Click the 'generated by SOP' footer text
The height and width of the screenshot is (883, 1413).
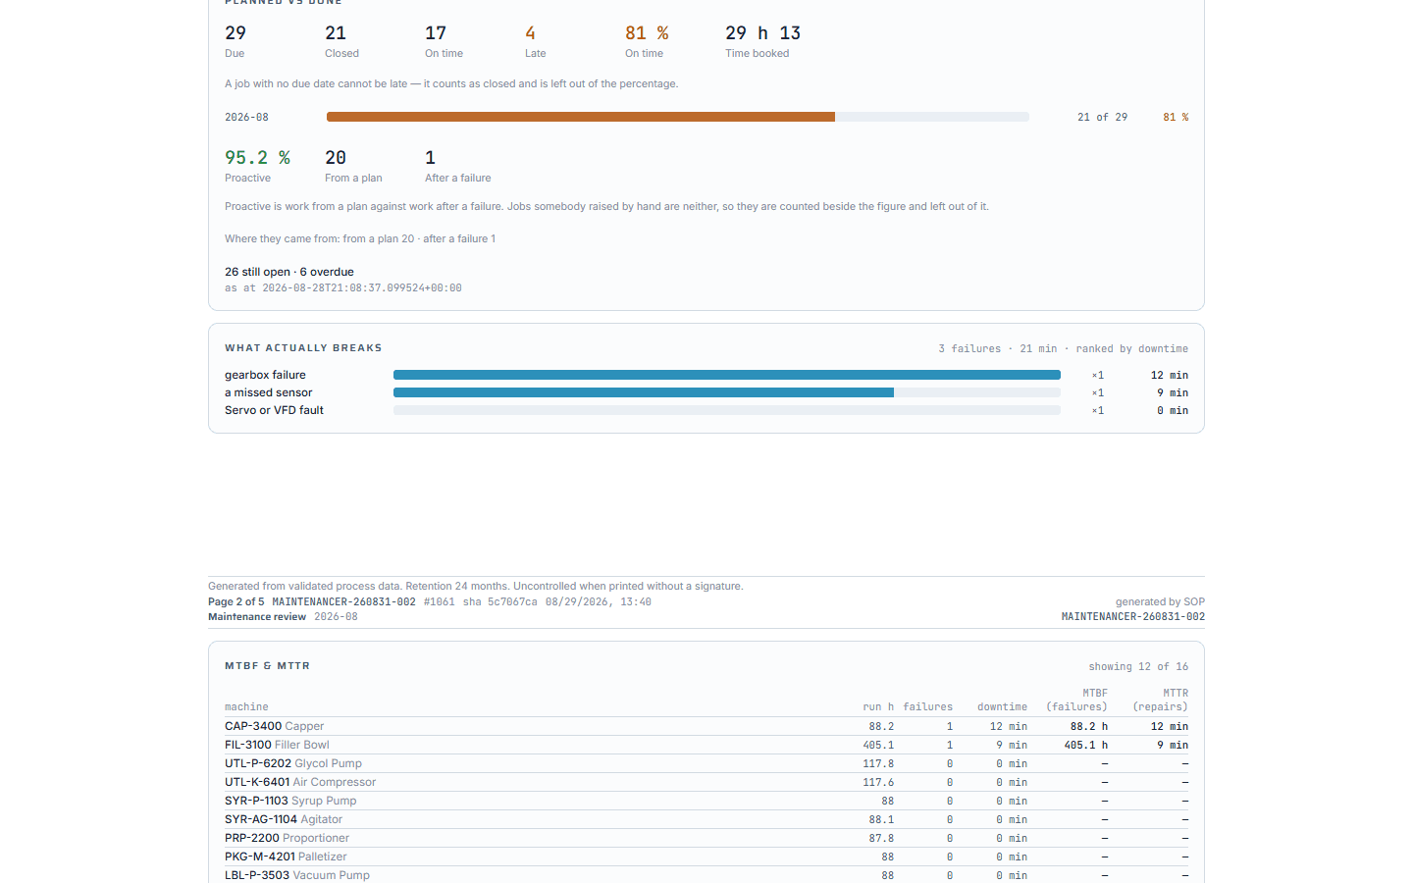coord(1160,601)
